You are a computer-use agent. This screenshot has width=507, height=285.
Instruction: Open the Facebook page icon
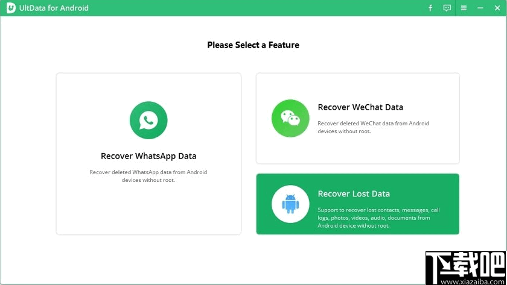point(430,8)
